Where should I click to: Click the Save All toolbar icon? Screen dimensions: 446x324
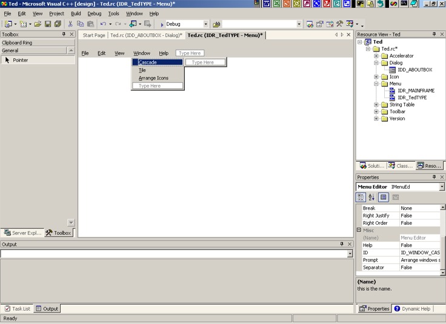click(58, 24)
